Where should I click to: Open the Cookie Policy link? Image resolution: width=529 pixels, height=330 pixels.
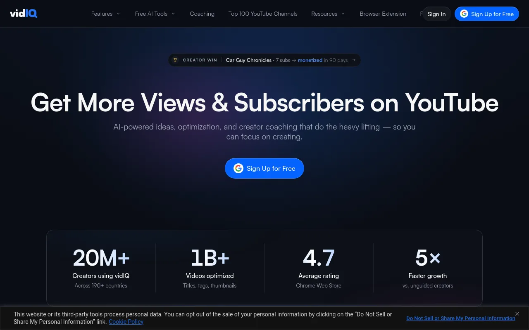[126, 322]
